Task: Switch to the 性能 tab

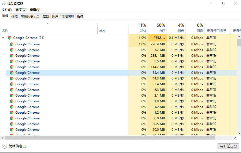Action: pyautogui.click(x=15, y=17)
